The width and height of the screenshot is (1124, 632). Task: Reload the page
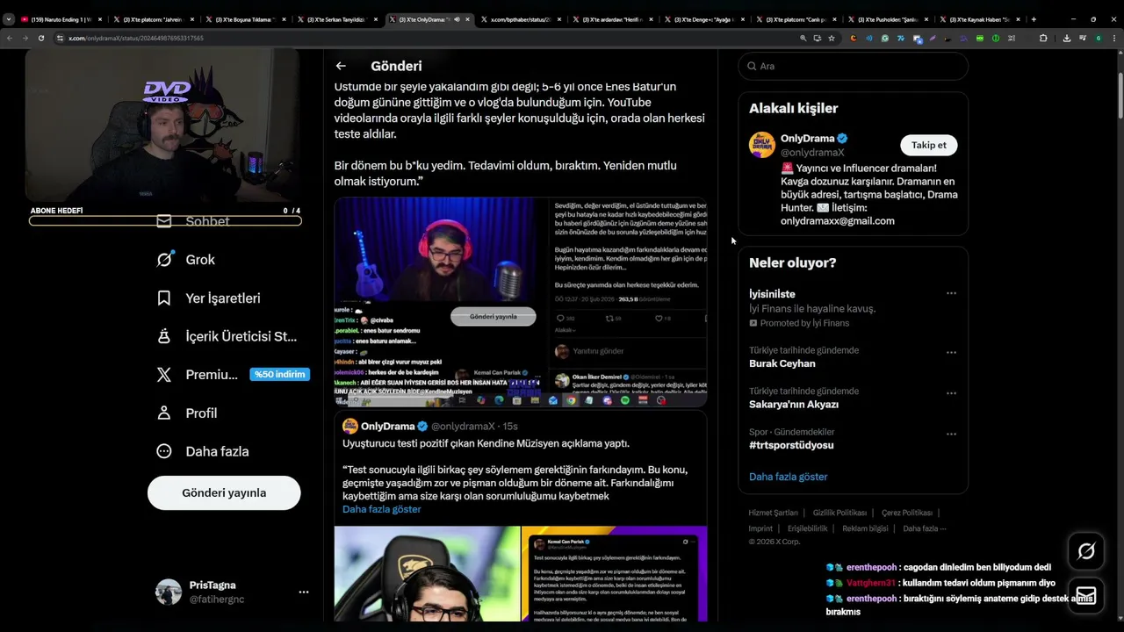coord(40,39)
